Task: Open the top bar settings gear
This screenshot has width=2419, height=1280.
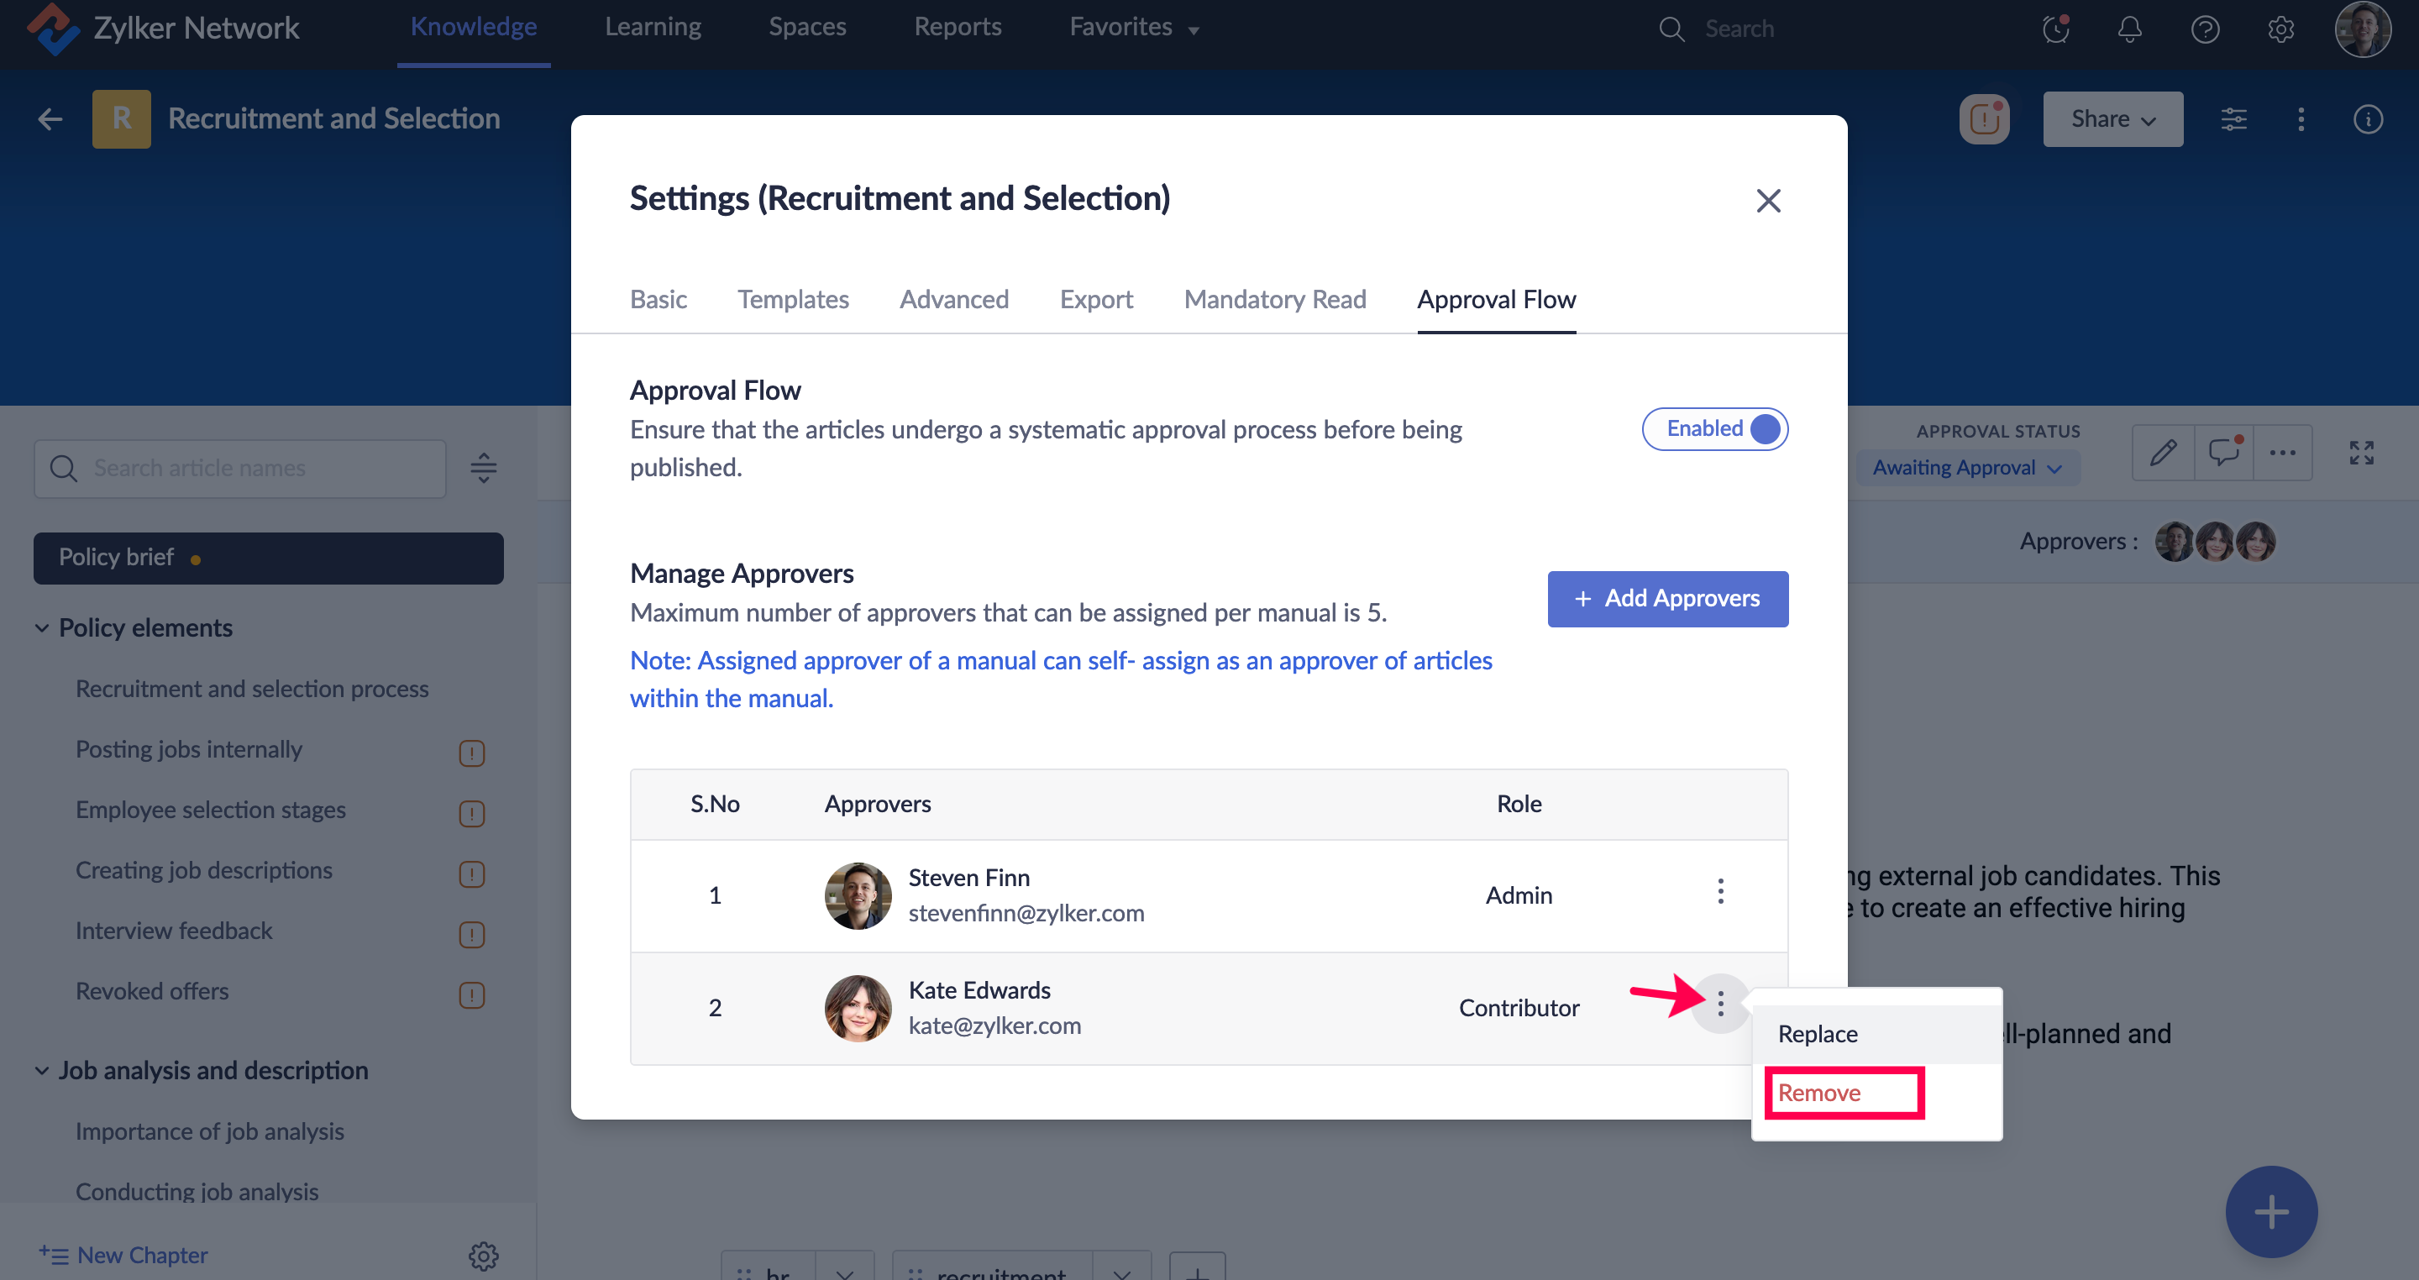Action: coord(2280,29)
